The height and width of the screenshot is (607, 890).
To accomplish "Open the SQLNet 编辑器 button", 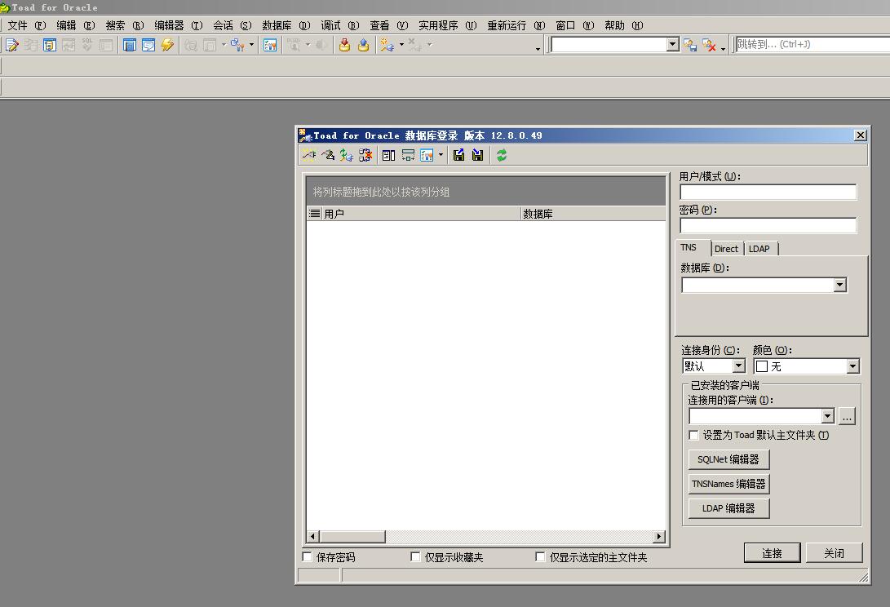I will pos(728,459).
